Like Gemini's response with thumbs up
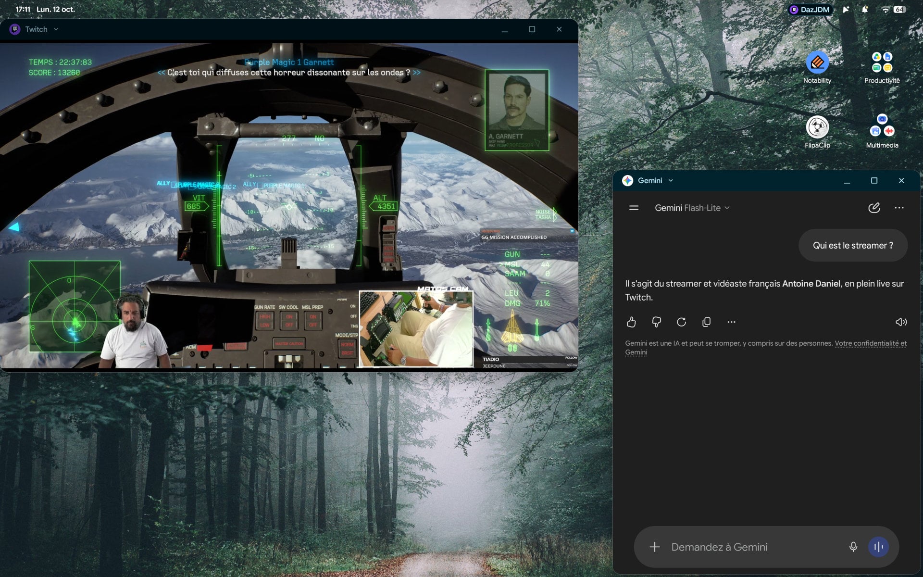This screenshot has height=577, width=923. coord(631,322)
